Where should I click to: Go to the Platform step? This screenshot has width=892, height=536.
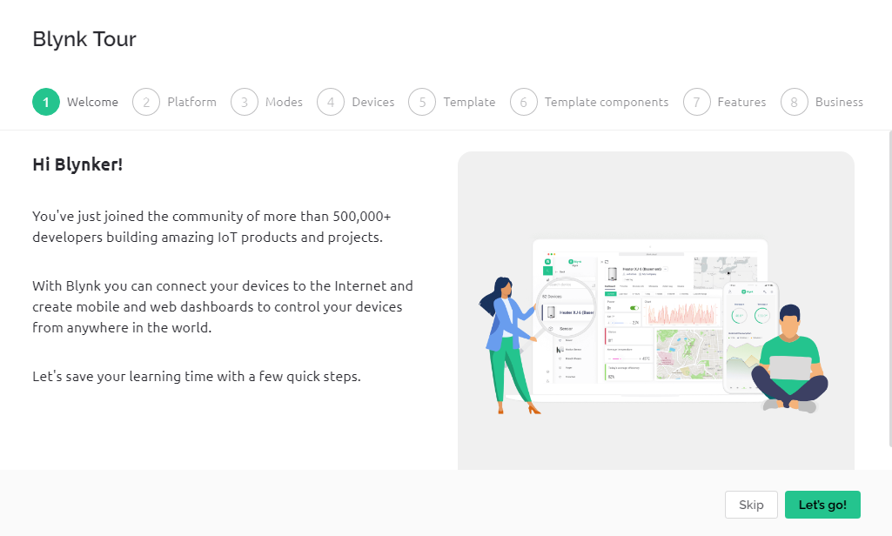coord(191,102)
